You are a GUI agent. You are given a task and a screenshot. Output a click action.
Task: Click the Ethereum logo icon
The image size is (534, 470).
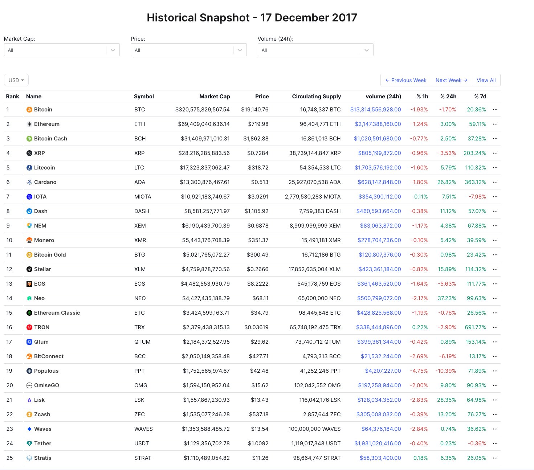[29, 124]
